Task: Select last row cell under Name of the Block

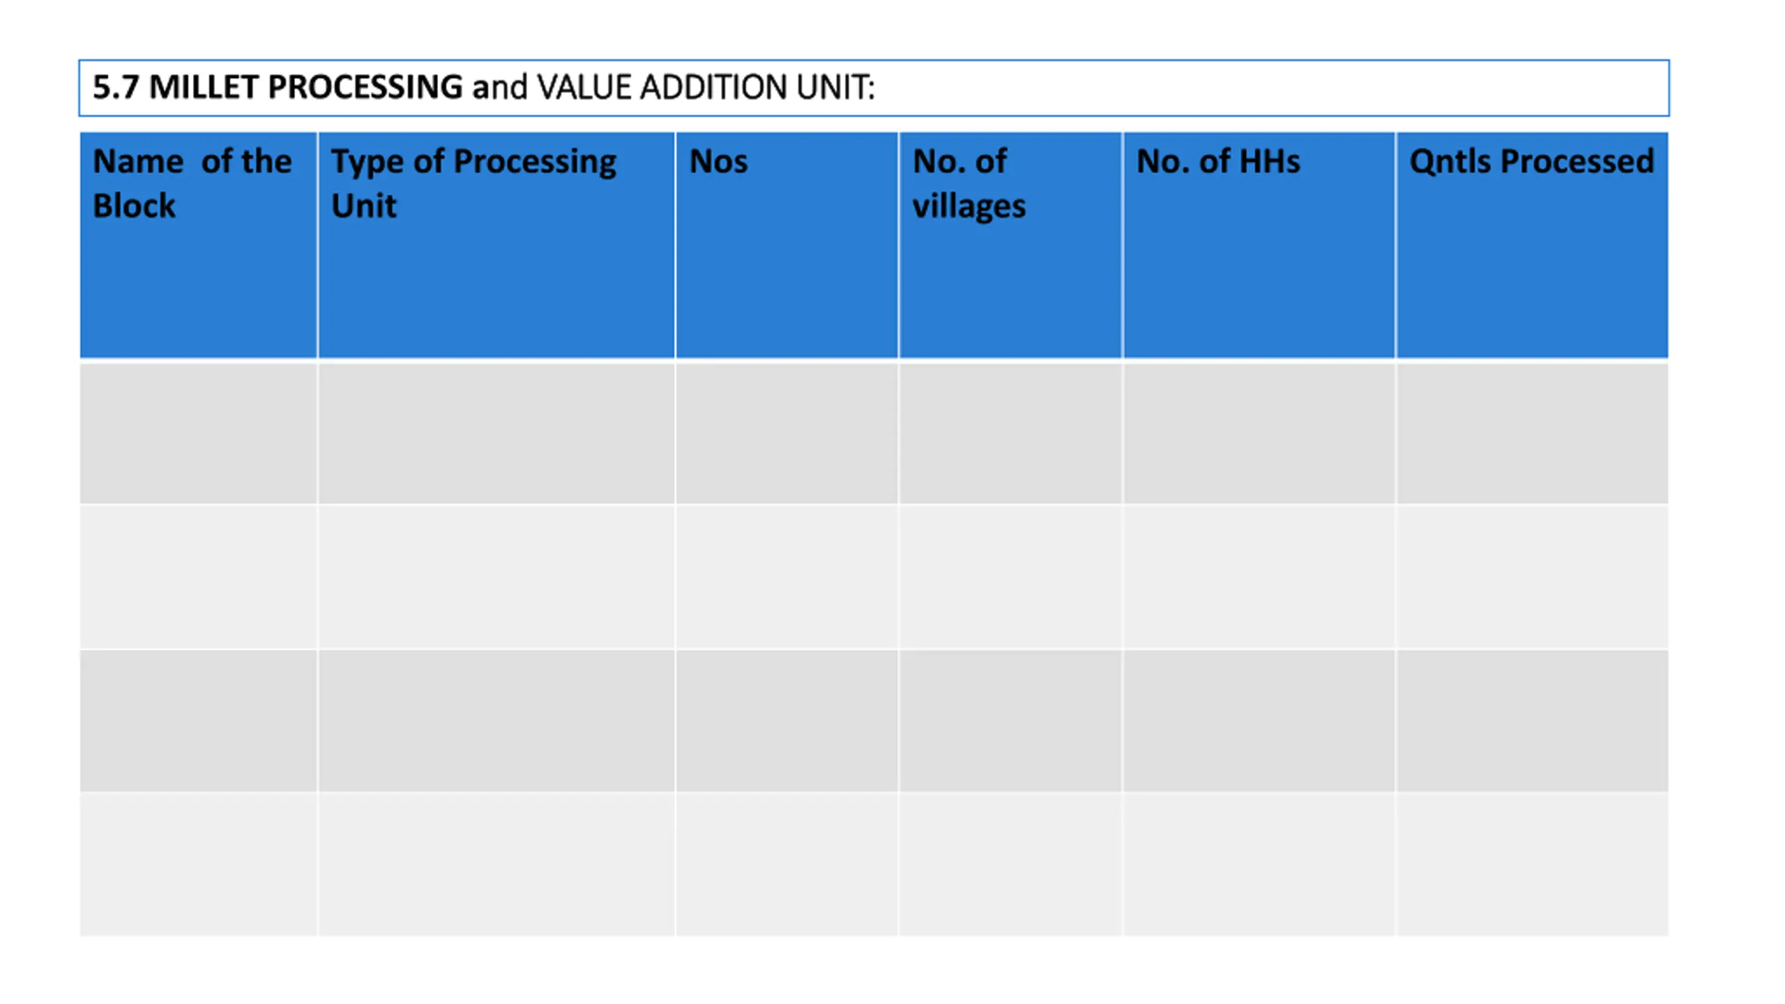Action: (x=199, y=865)
